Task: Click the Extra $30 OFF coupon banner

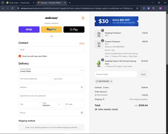Action: point(117,21)
